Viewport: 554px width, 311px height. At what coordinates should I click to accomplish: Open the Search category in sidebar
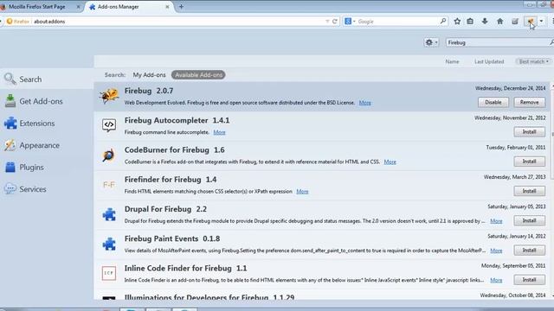point(47,79)
